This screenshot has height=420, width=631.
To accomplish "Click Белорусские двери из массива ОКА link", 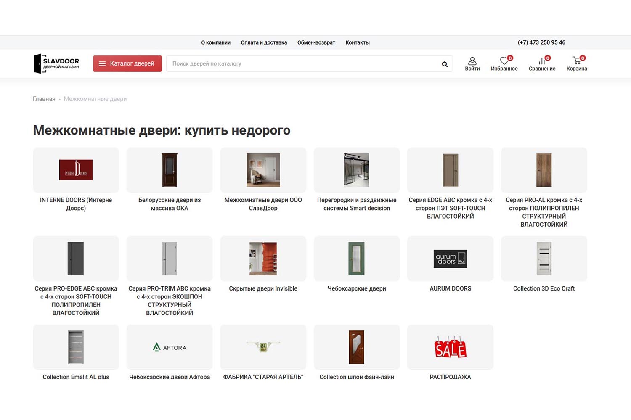I will pyautogui.click(x=170, y=204).
